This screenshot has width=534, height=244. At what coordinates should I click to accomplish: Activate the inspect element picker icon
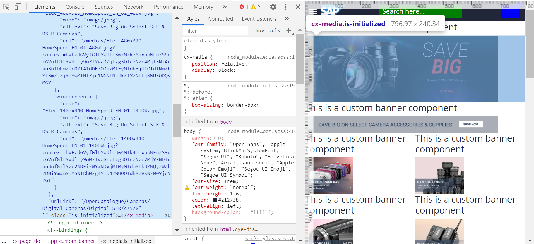pos(6,7)
